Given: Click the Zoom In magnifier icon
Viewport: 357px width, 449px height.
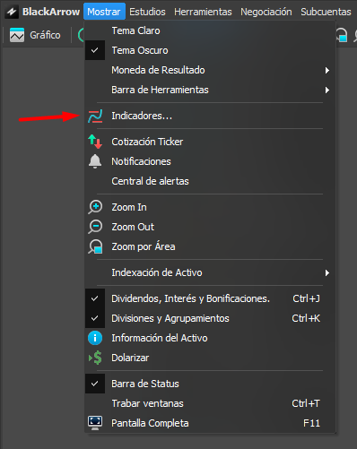Looking at the screenshot, I should [x=95, y=207].
